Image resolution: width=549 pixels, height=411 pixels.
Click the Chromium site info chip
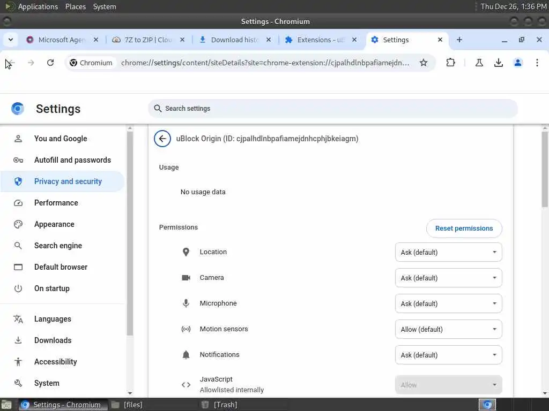[91, 63]
